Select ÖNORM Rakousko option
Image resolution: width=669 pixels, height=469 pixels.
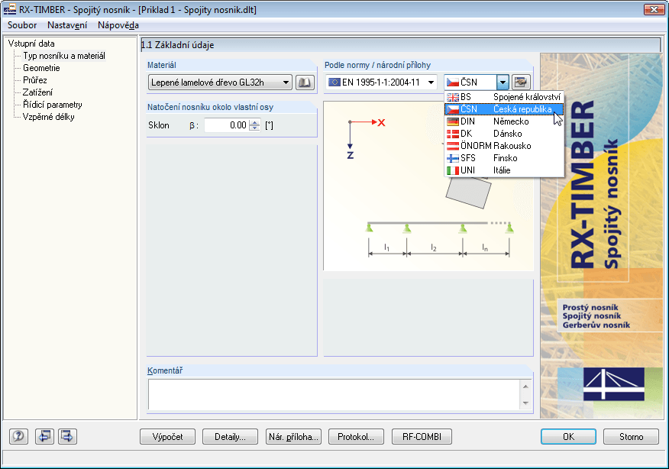(x=504, y=146)
